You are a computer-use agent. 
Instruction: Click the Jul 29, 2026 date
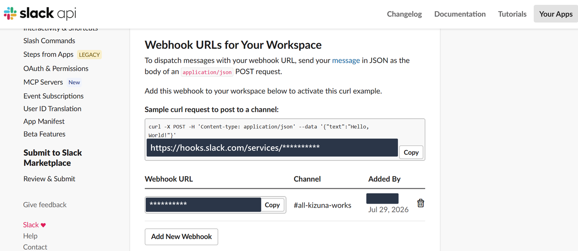coord(388,209)
